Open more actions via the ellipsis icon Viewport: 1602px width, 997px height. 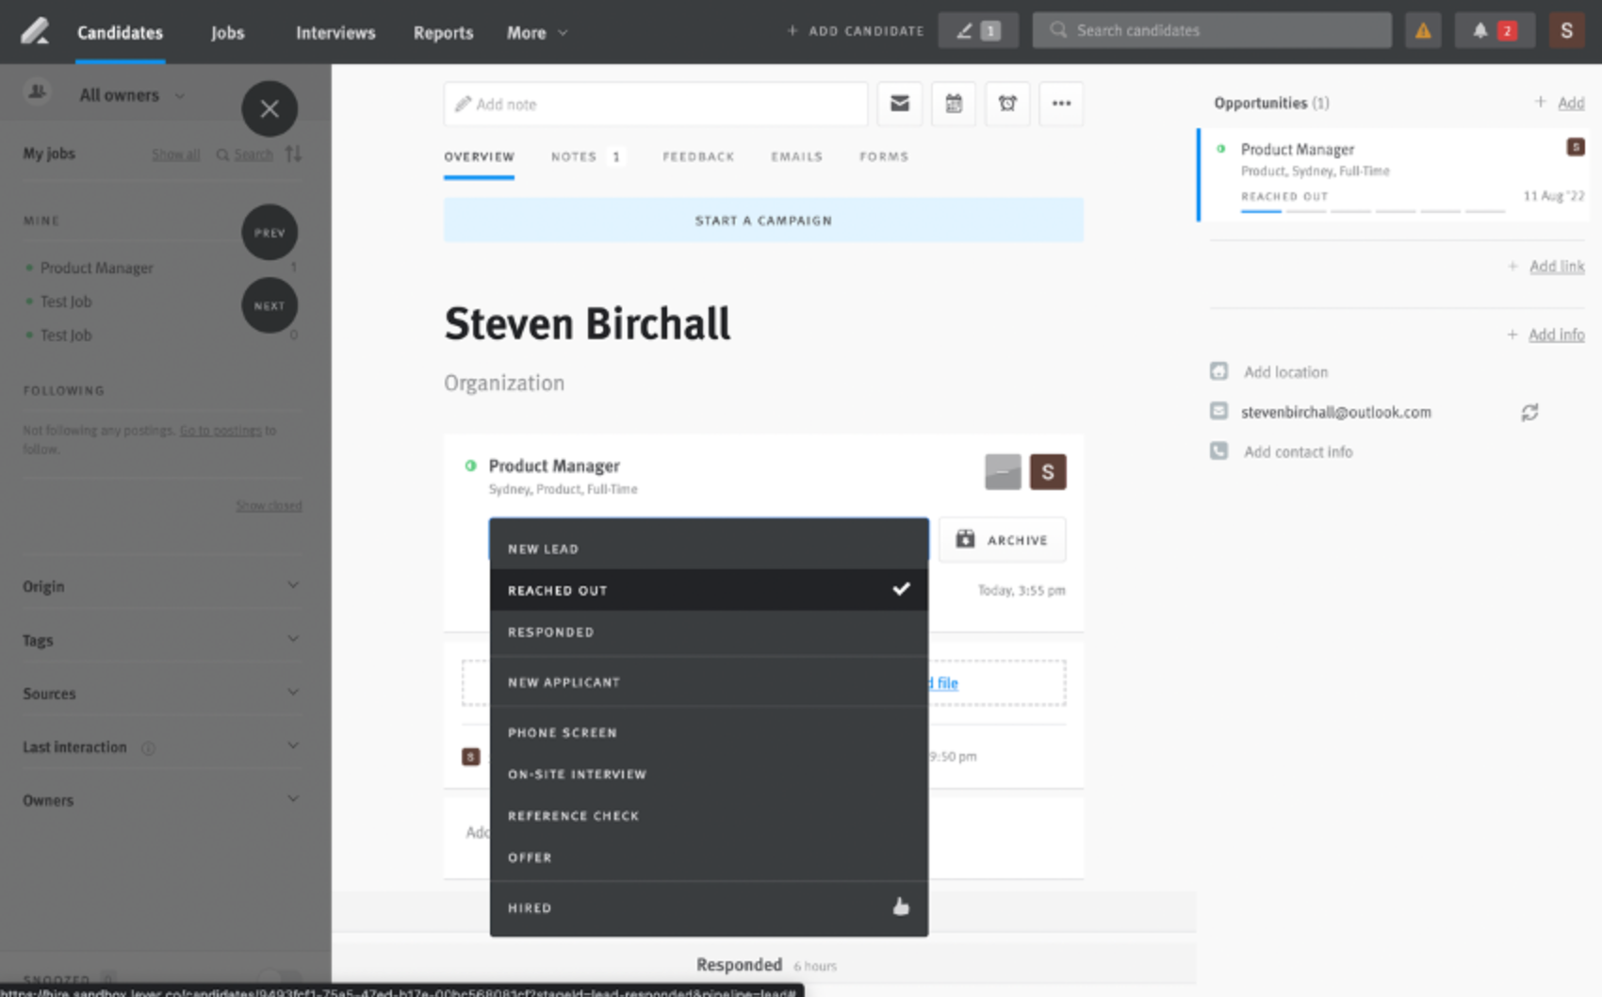pyautogui.click(x=1061, y=104)
